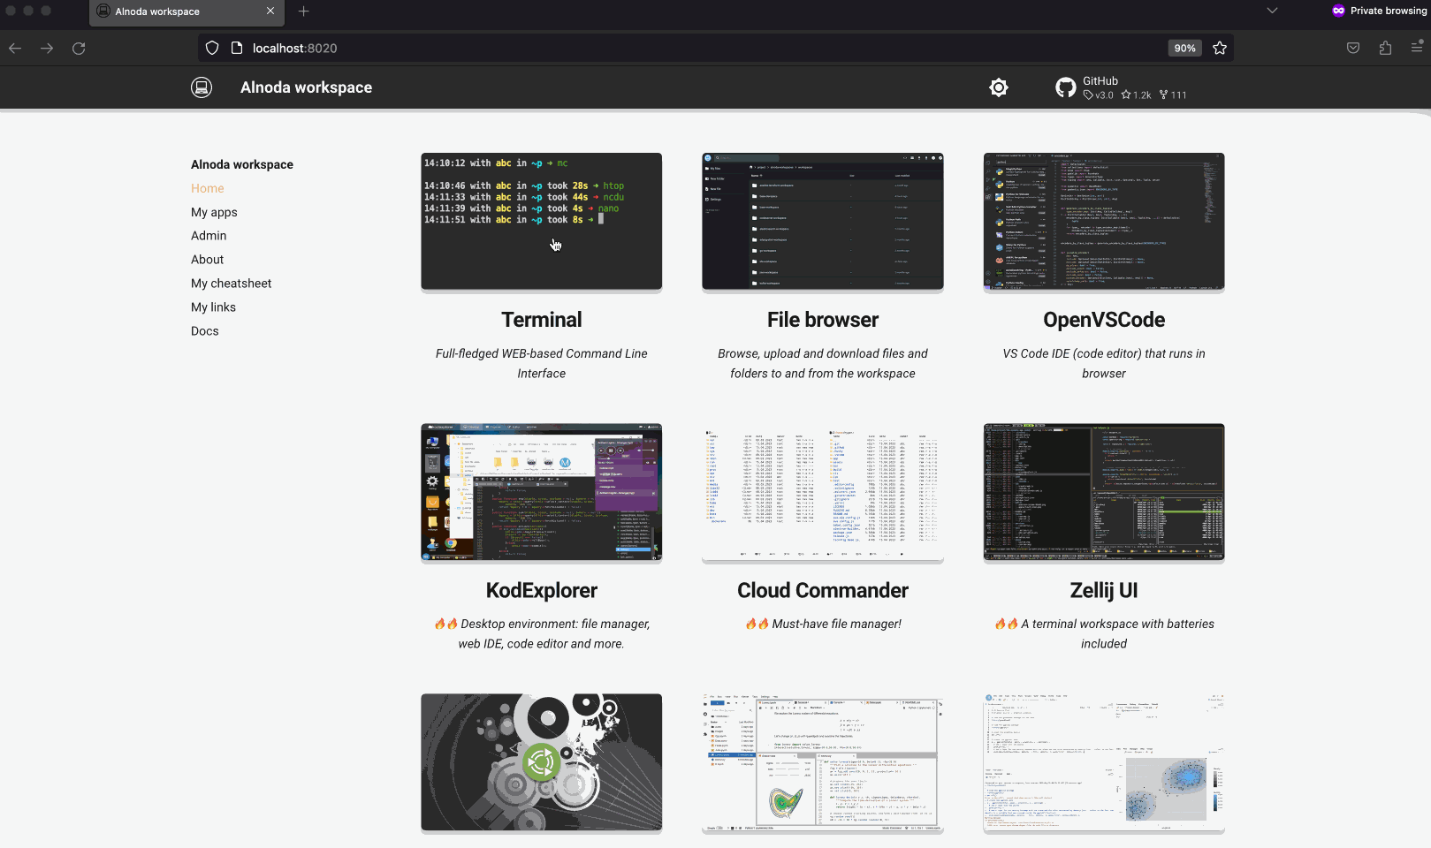
Task: Click the Zellij UI heading
Action: [1104, 590]
